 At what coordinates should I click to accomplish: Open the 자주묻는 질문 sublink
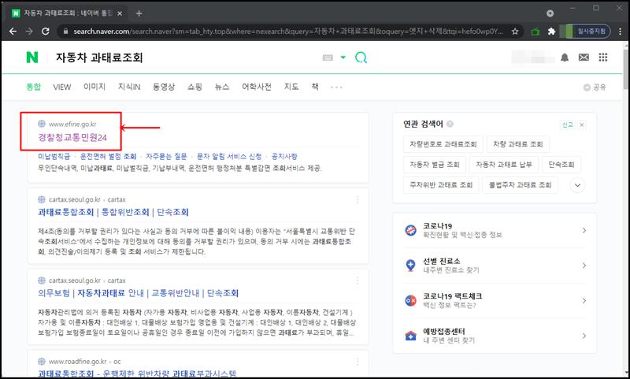[x=166, y=156]
